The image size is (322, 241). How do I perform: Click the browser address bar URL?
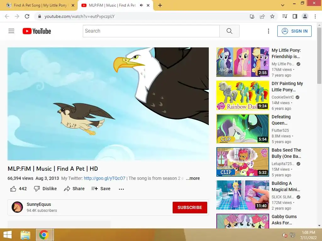80,16
